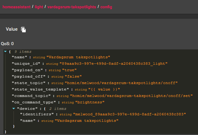Select the first "Vardagsrum takspotlights" name value
This screenshot has height=135, width=198.
(x=78, y=57)
